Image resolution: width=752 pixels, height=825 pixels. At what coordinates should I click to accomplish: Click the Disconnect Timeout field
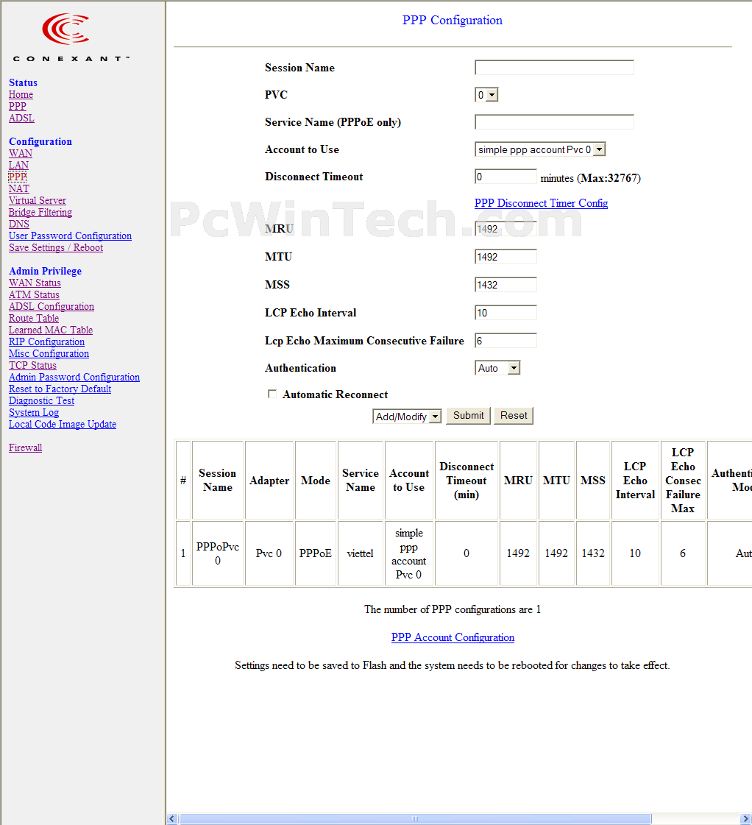point(506,177)
